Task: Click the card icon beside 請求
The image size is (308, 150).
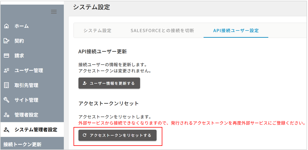Action: (7, 56)
